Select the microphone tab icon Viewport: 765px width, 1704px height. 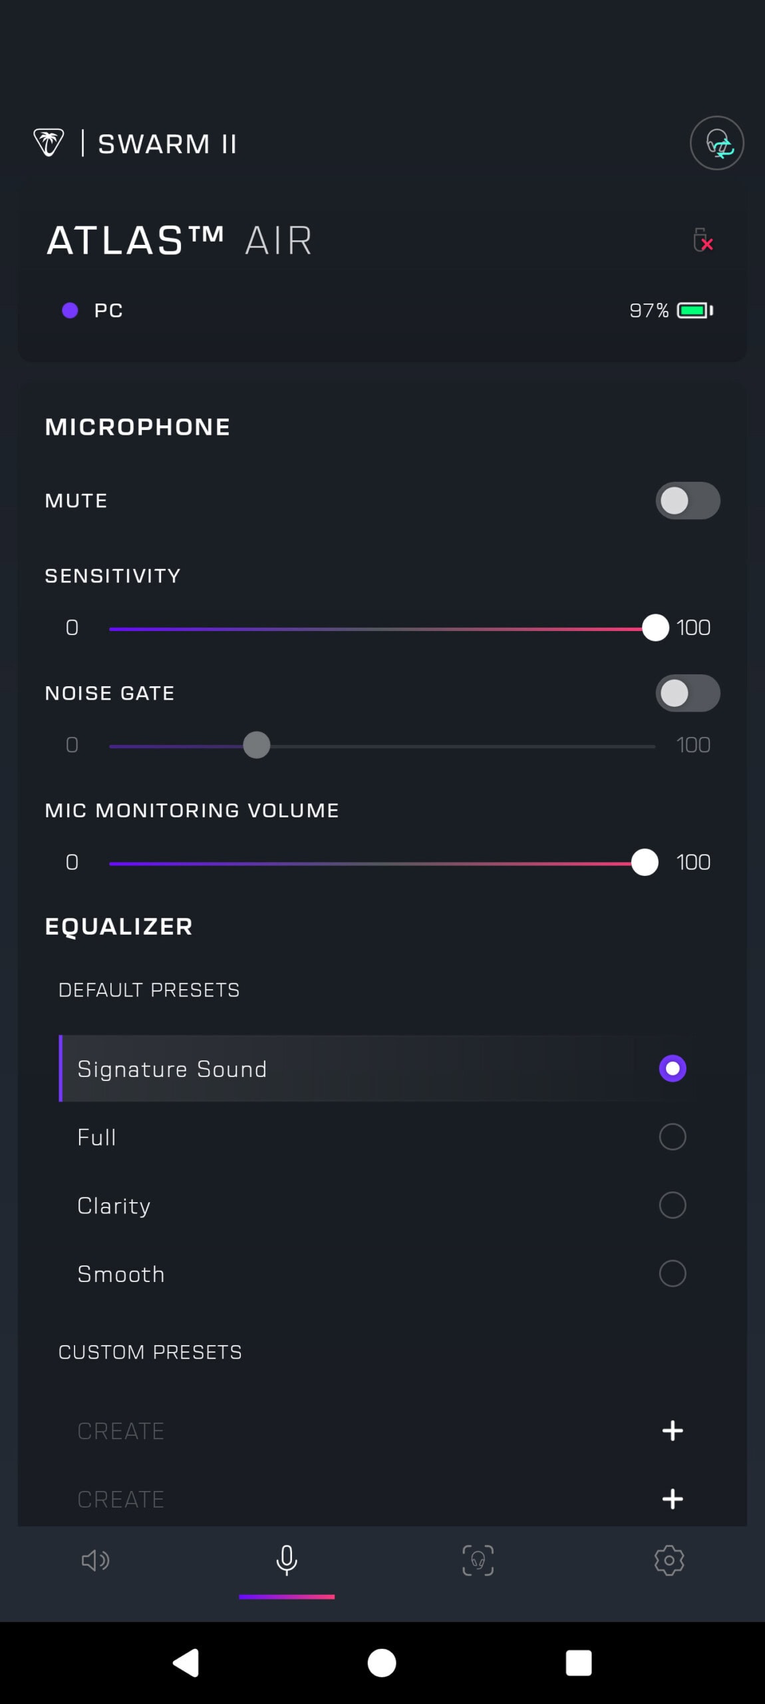pos(287,1560)
